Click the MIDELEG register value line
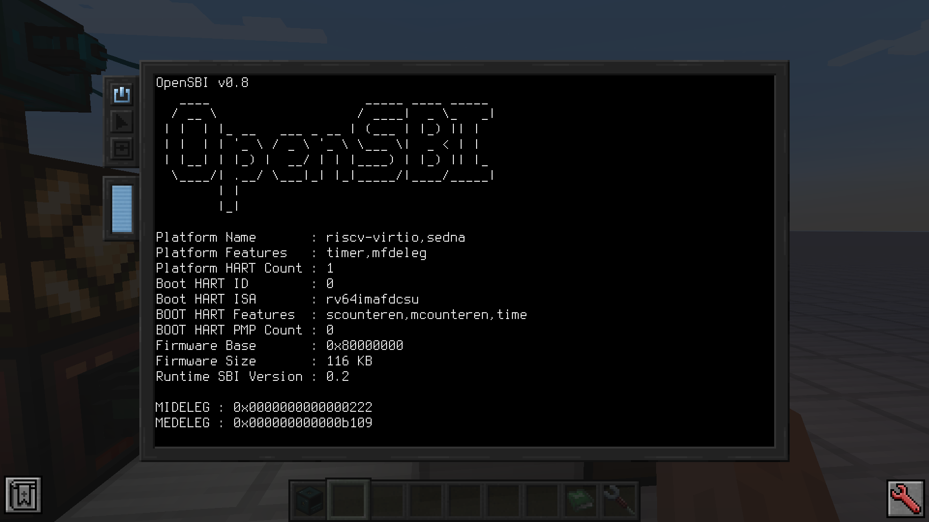929x522 pixels. tap(264, 407)
